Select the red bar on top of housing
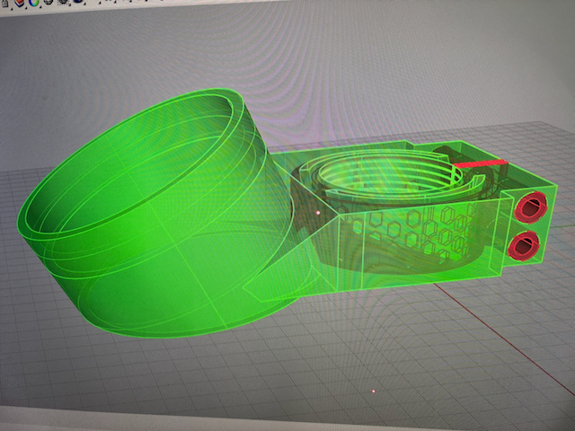 tap(481, 164)
